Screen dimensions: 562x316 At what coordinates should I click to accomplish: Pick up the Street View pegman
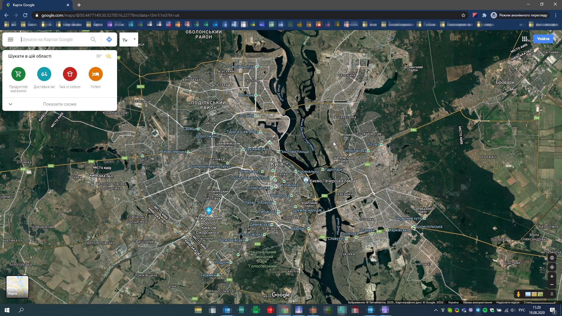518,294
